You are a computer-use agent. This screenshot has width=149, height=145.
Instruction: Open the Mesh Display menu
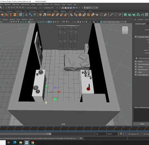click(25, 4)
